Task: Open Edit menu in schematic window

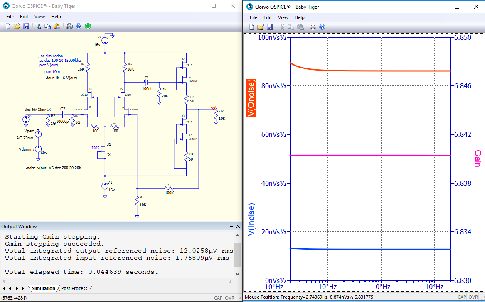Action: click(24, 17)
